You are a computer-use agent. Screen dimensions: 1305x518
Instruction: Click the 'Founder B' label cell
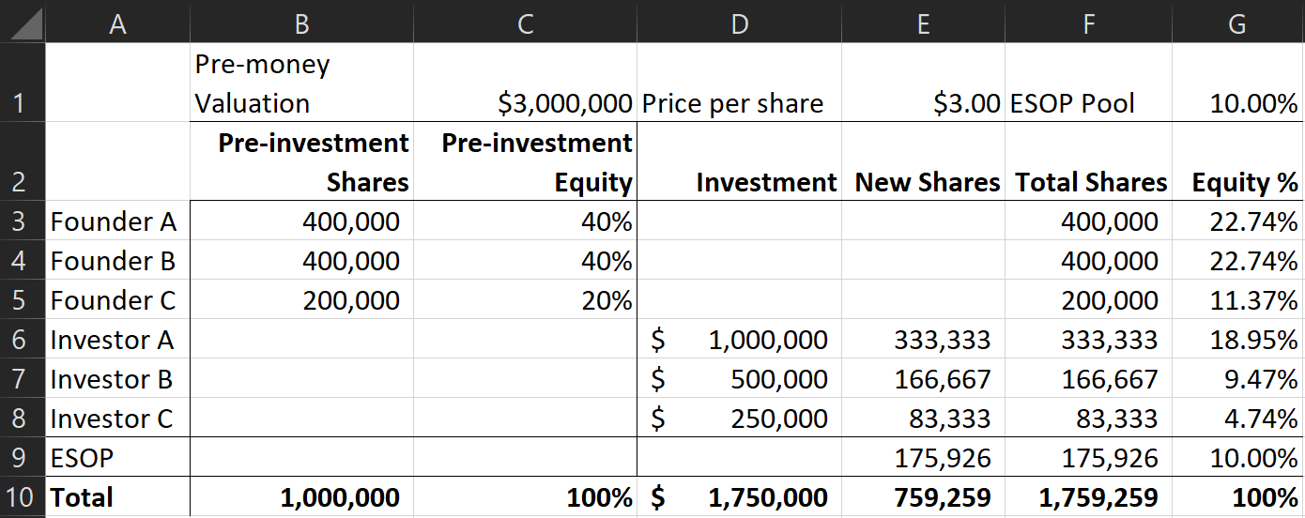(x=117, y=260)
